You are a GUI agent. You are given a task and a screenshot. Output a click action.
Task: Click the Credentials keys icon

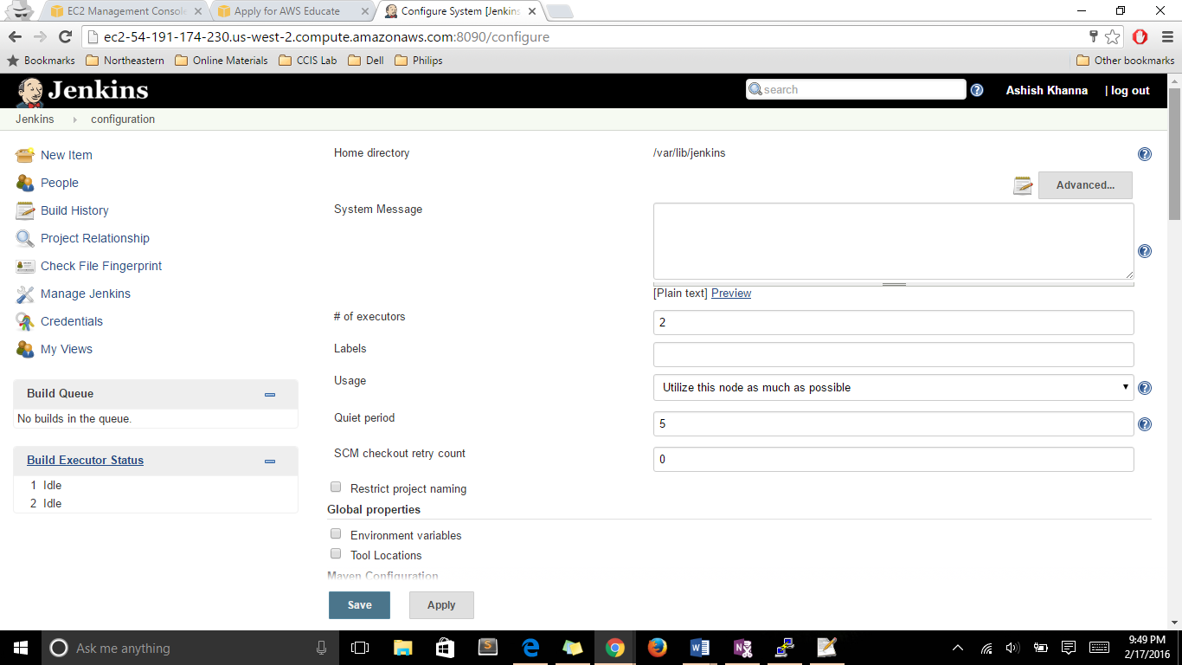click(25, 321)
